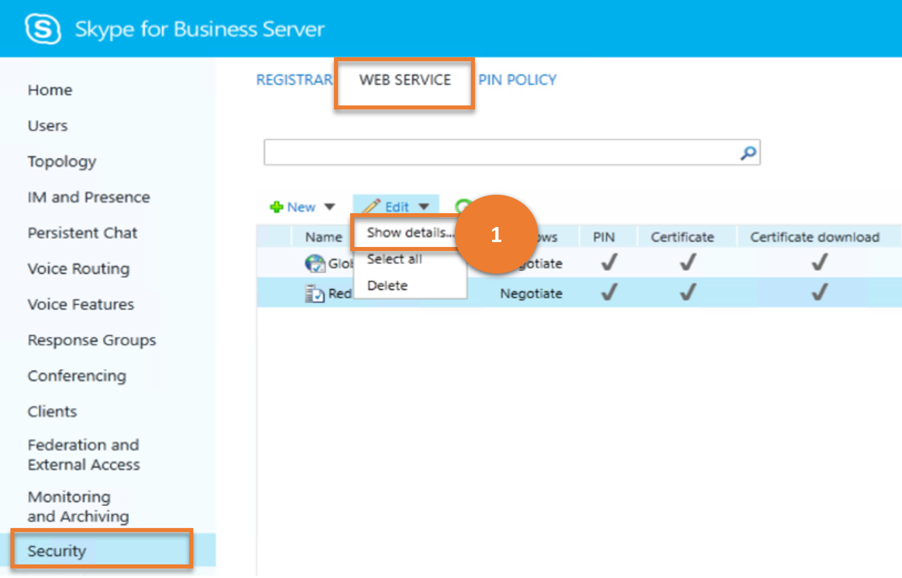The height and width of the screenshot is (578, 902).
Task: Click Certificate checkmark in Red row
Action: (688, 292)
